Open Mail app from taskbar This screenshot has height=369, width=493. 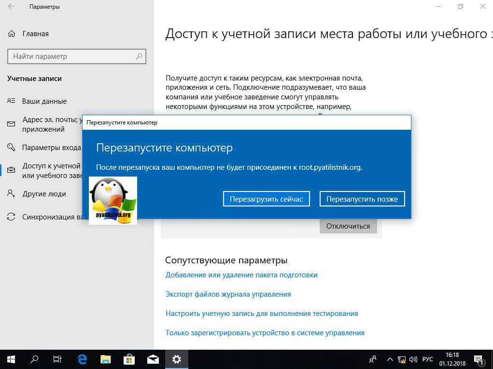point(153,359)
